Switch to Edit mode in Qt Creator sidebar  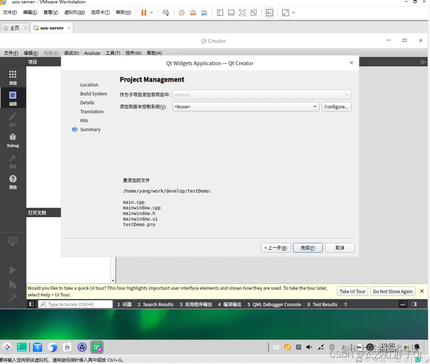point(13,98)
